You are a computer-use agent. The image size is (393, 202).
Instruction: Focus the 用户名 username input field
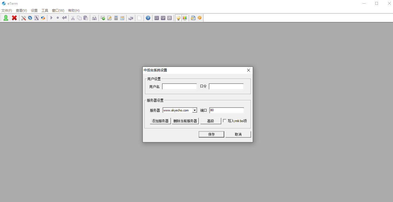pos(180,87)
